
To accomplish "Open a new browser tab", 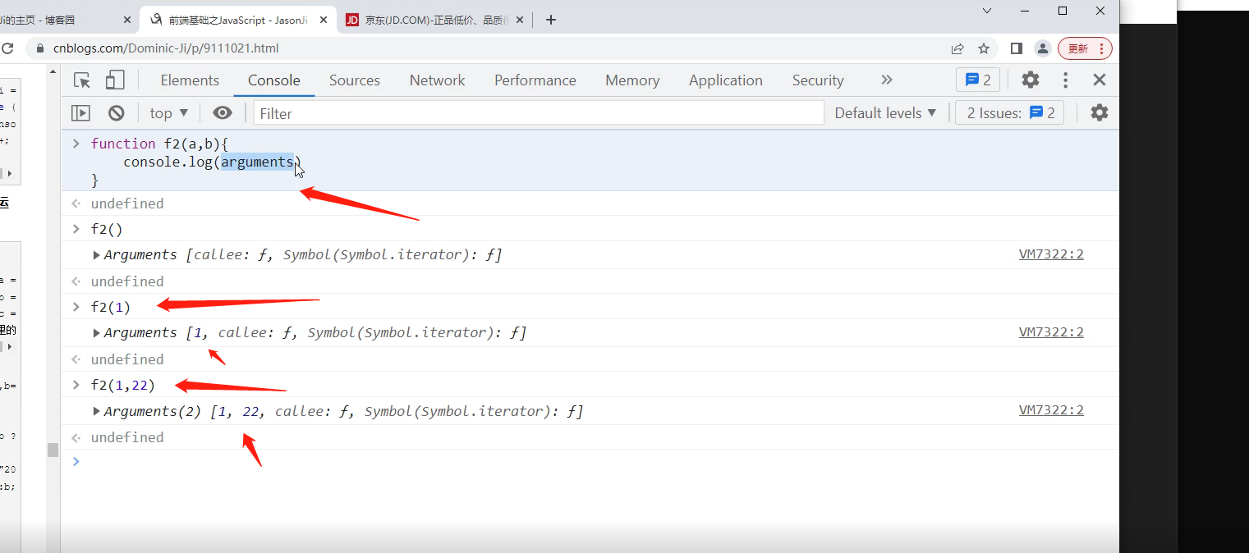I will coord(551,20).
